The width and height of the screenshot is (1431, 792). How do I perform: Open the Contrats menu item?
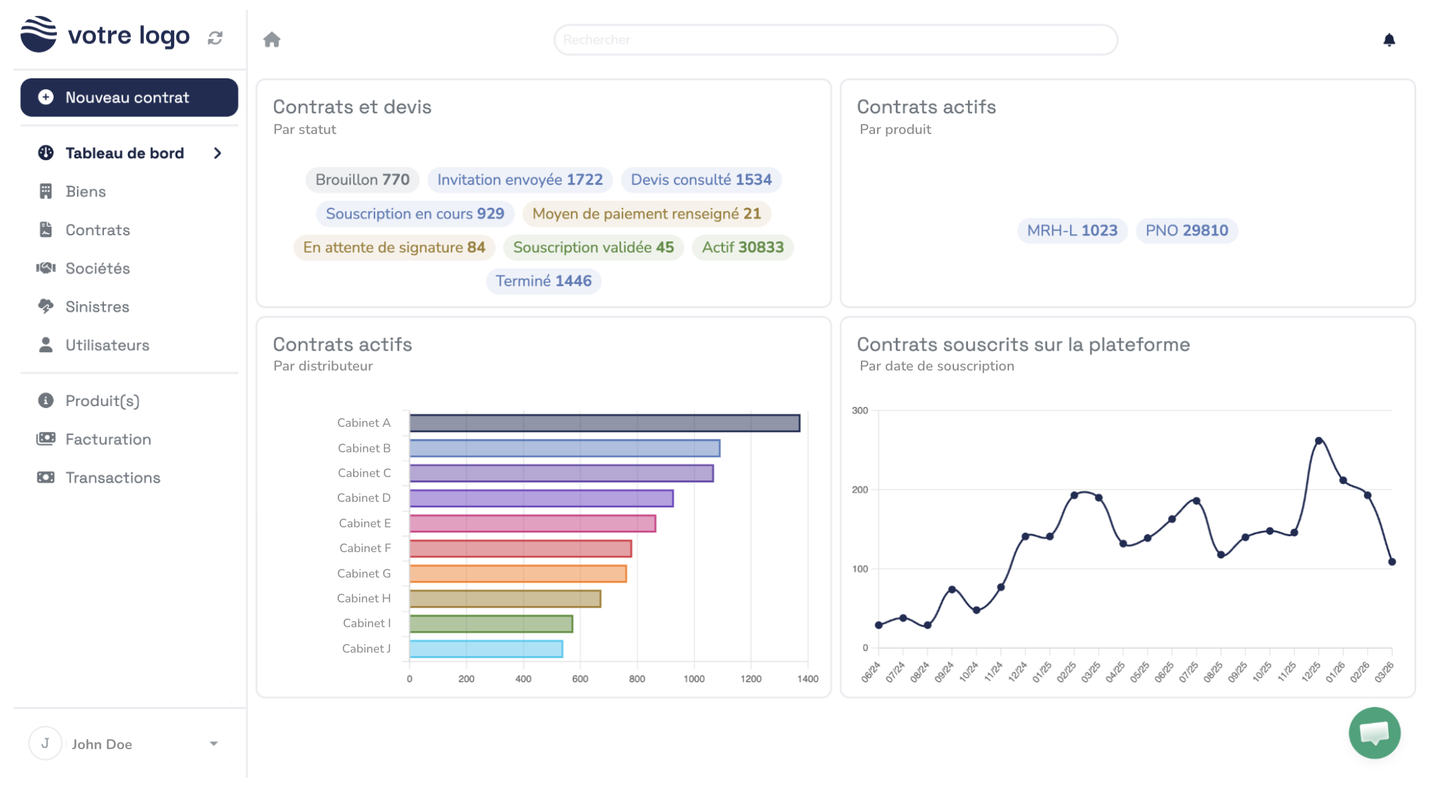(98, 230)
